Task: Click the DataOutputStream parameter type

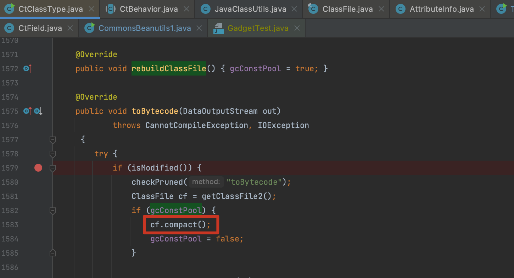Action: pyautogui.click(x=220, y=111)
